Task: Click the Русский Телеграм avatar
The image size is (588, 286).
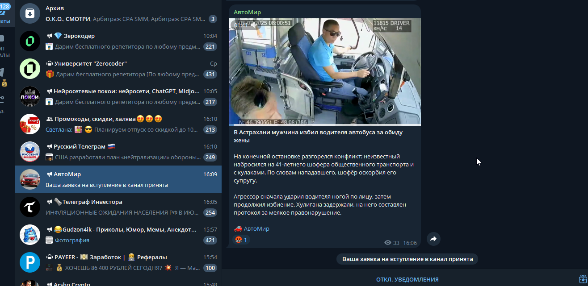Action: 30,152
